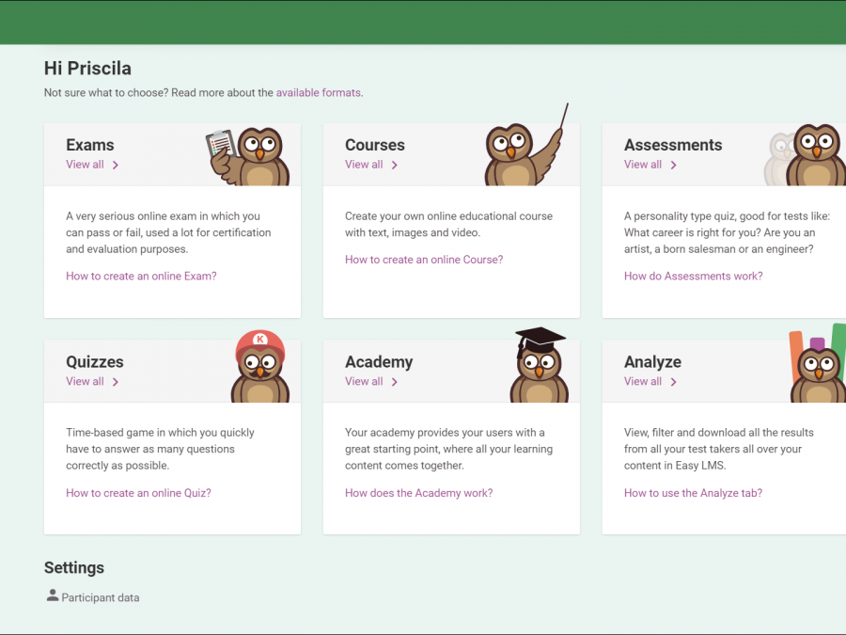
Task: Open the available formats link
Action: coord(318,93)
